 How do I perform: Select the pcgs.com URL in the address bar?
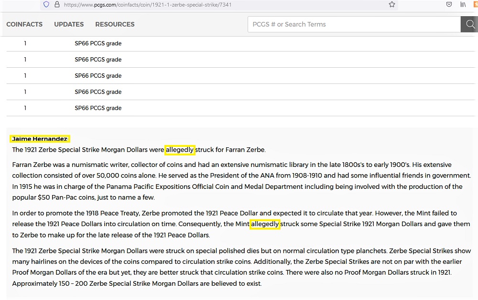(148, 5)
